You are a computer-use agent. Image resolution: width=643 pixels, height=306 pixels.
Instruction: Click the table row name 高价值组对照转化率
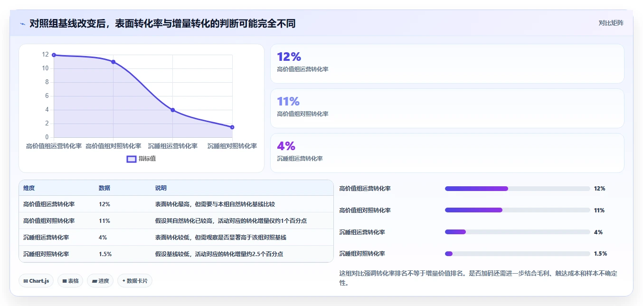coord(49,221)
